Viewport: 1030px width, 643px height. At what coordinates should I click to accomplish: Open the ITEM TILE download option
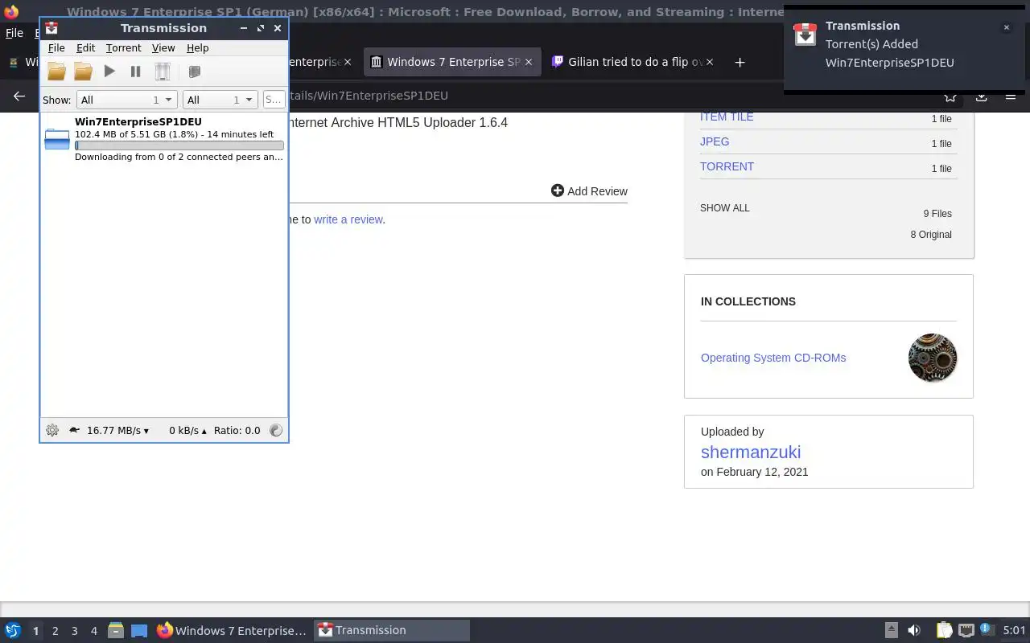tap(727, 117)
